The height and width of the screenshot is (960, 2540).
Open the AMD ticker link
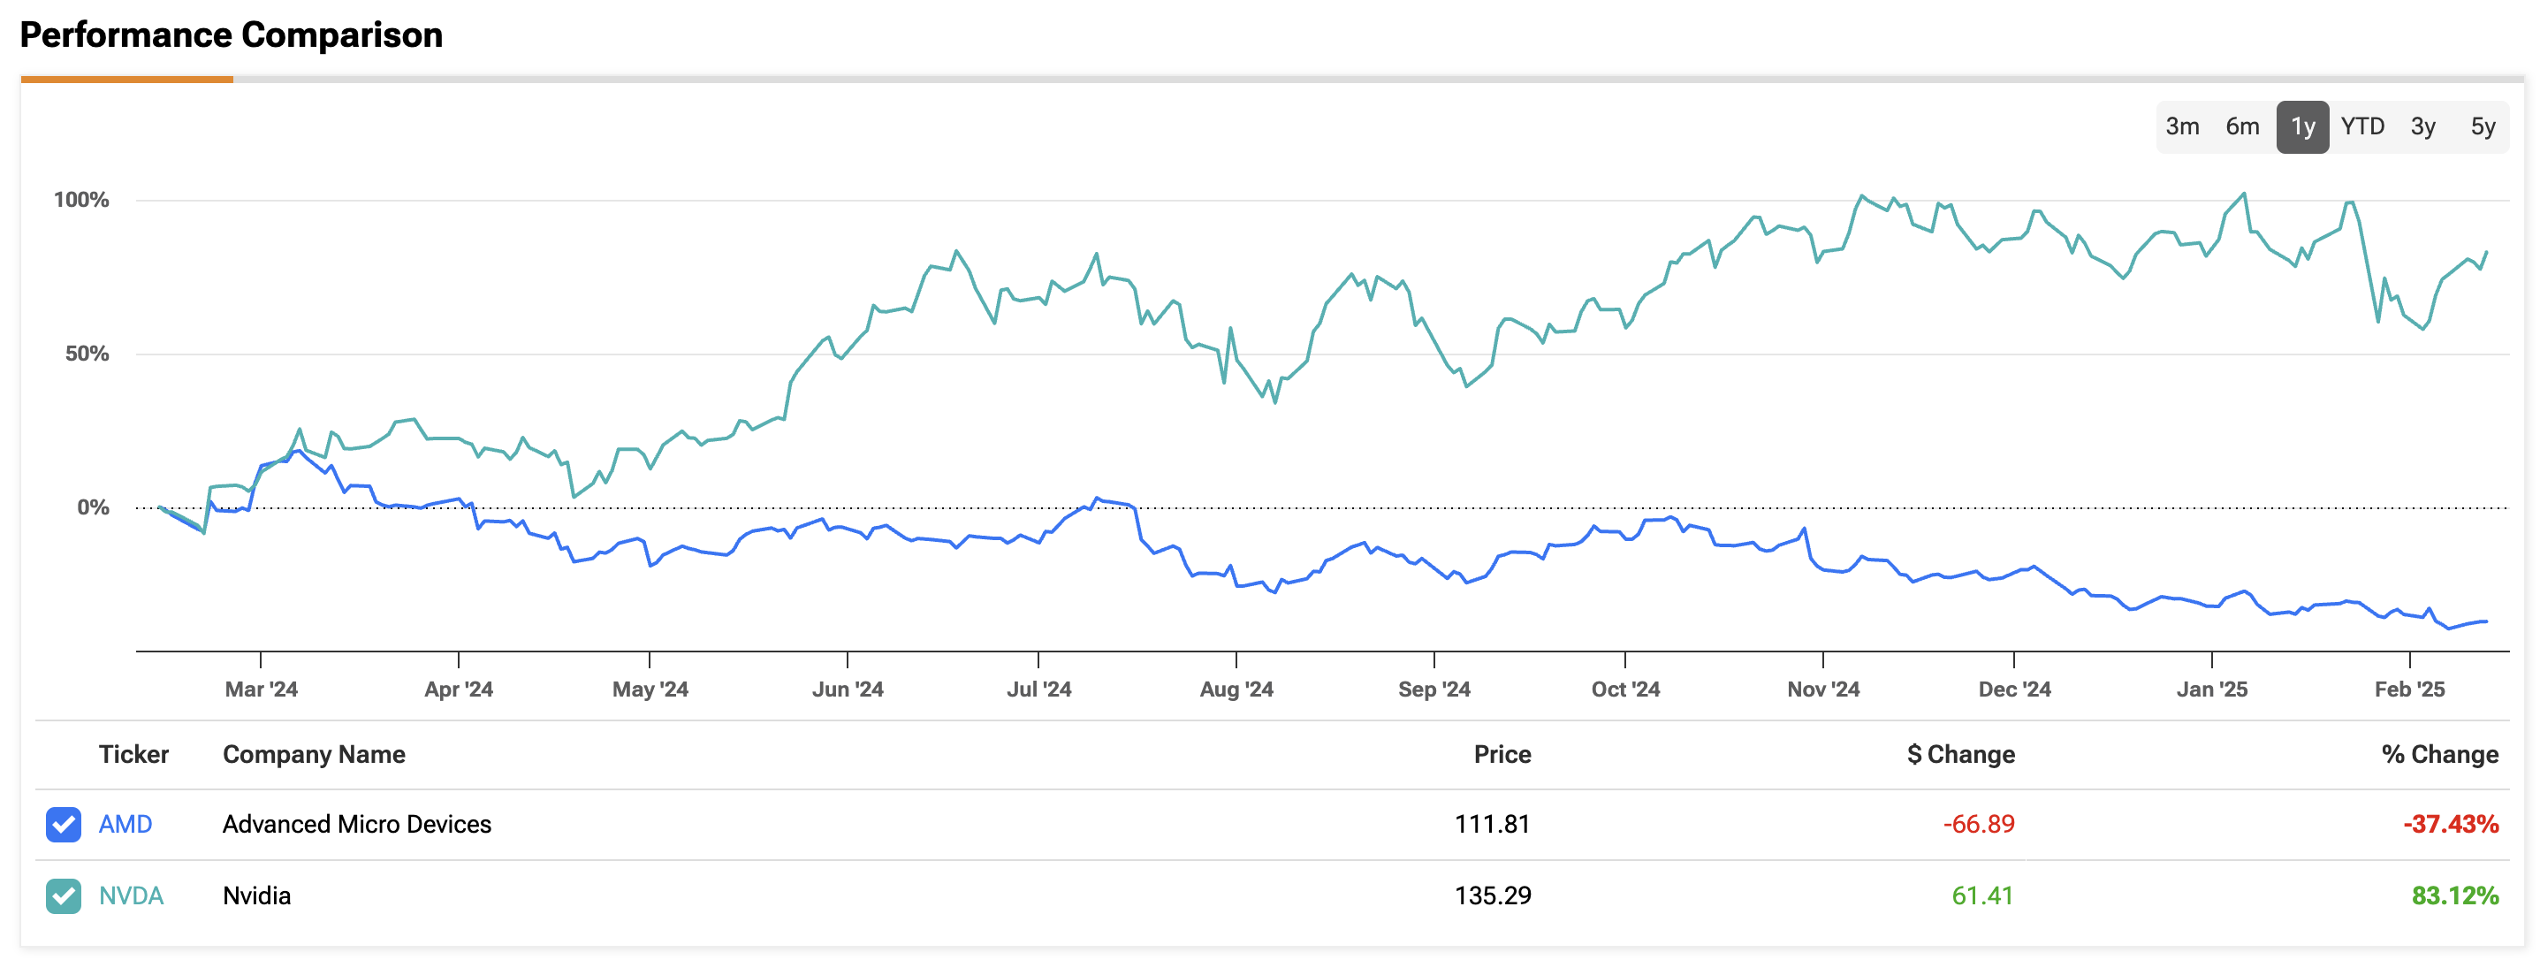pos(125,824)
